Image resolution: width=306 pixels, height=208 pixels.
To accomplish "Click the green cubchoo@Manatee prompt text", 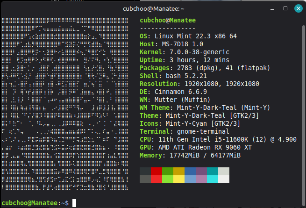I will coord(29,203).
